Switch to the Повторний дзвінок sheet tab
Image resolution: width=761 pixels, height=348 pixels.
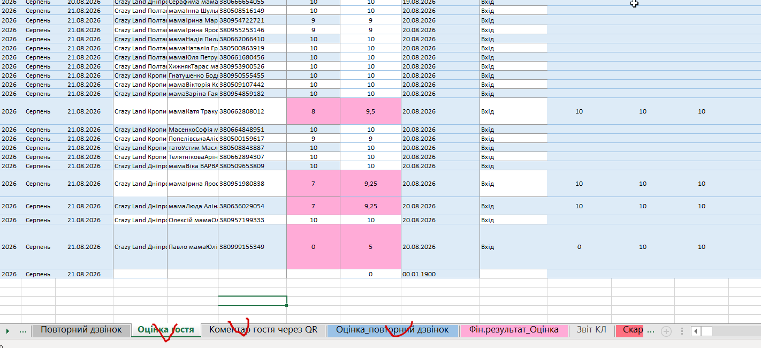coord(81,330)
